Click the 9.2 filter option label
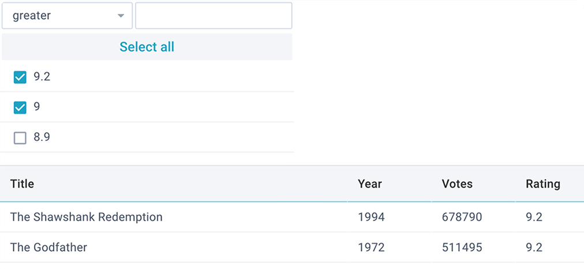 pyautogui.click(x=42, y=77)
